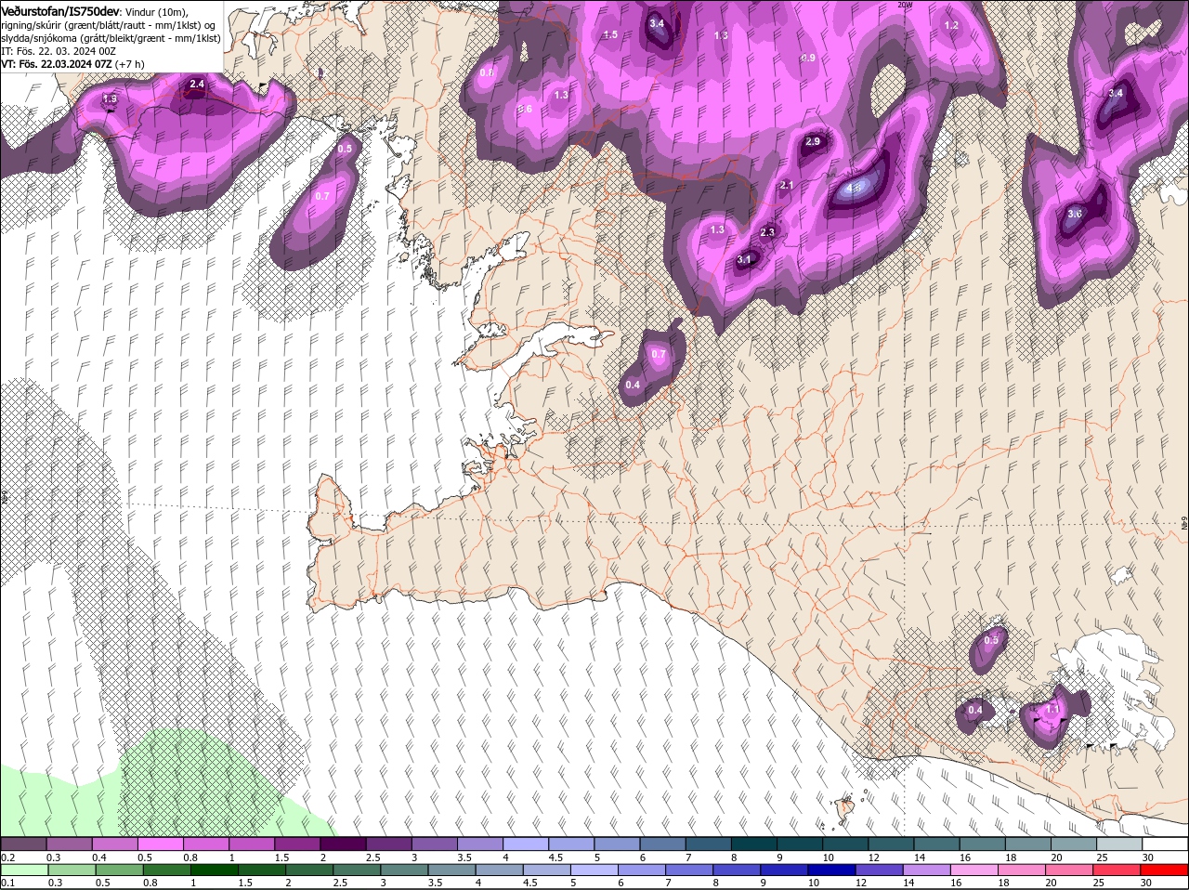The width and height of the screenshot is (1189, 890).
Task: Click the Veðurstofan/IS750dev title text
Action: coord(60,10)
